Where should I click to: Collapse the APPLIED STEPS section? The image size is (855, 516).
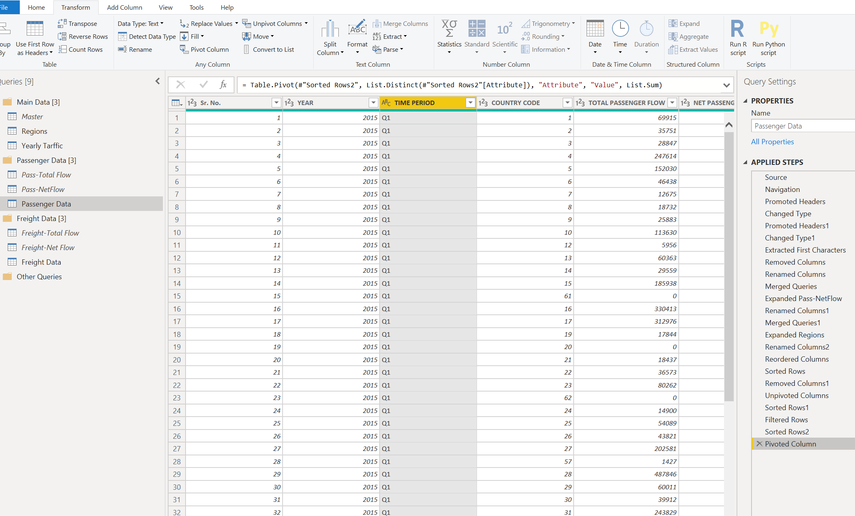[x=745, y=162]
